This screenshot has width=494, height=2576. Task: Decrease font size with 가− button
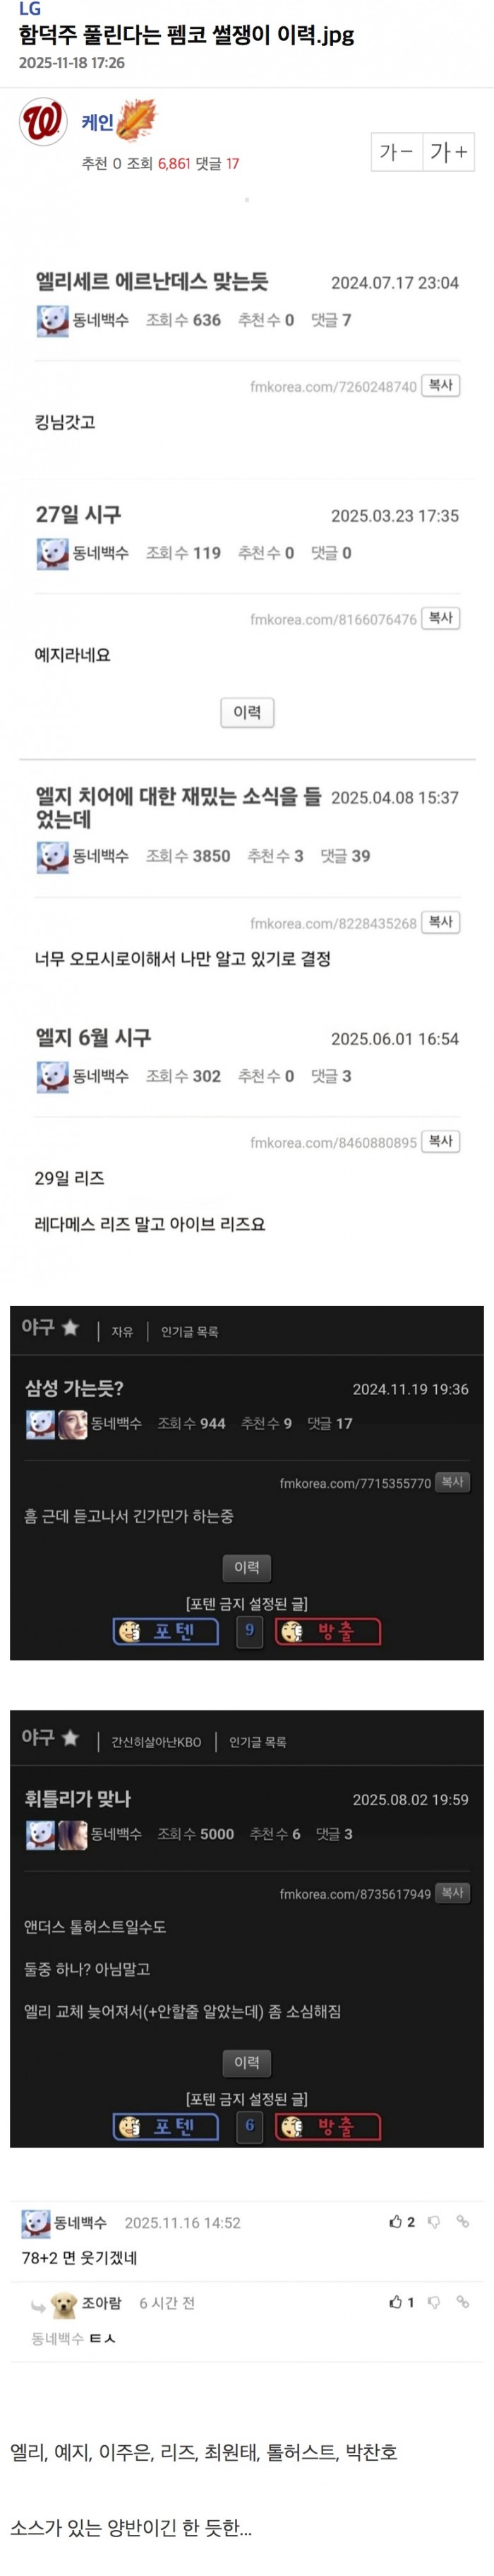396,152
